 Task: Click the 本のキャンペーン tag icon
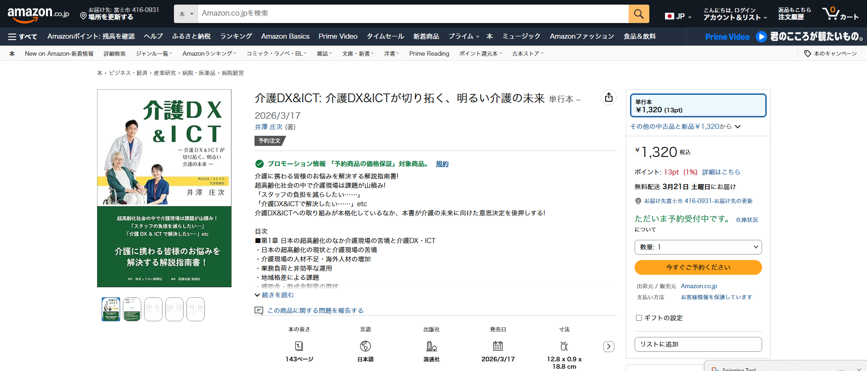[808, 54]
